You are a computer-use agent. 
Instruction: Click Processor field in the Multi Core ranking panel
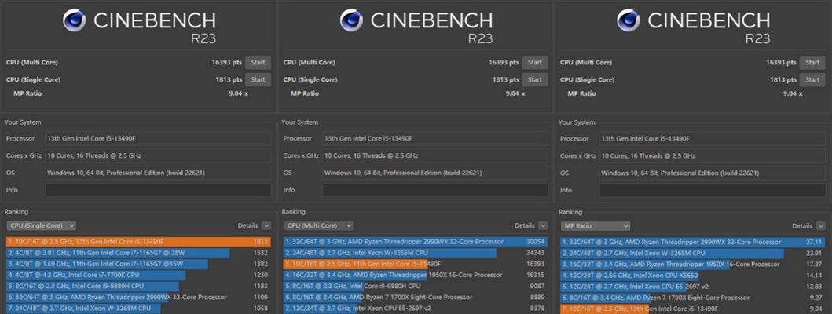coord(435,138)
